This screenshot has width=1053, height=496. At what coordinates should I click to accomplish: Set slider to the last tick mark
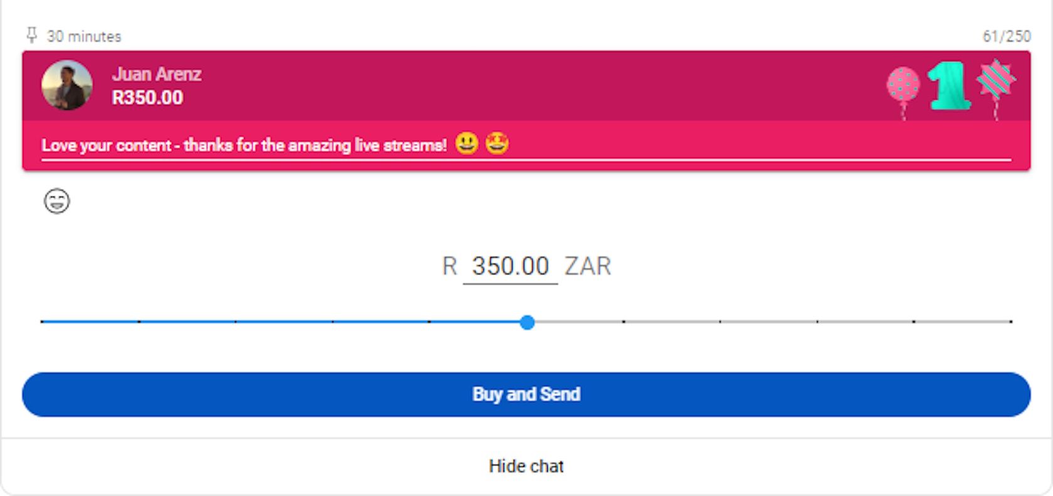point(1010,322)
